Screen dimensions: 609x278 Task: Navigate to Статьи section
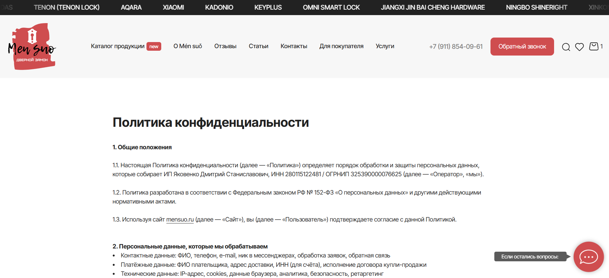[258, 46]
